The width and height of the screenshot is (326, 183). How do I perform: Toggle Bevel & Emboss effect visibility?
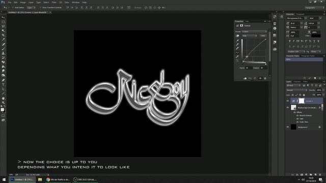pos(297,115)
